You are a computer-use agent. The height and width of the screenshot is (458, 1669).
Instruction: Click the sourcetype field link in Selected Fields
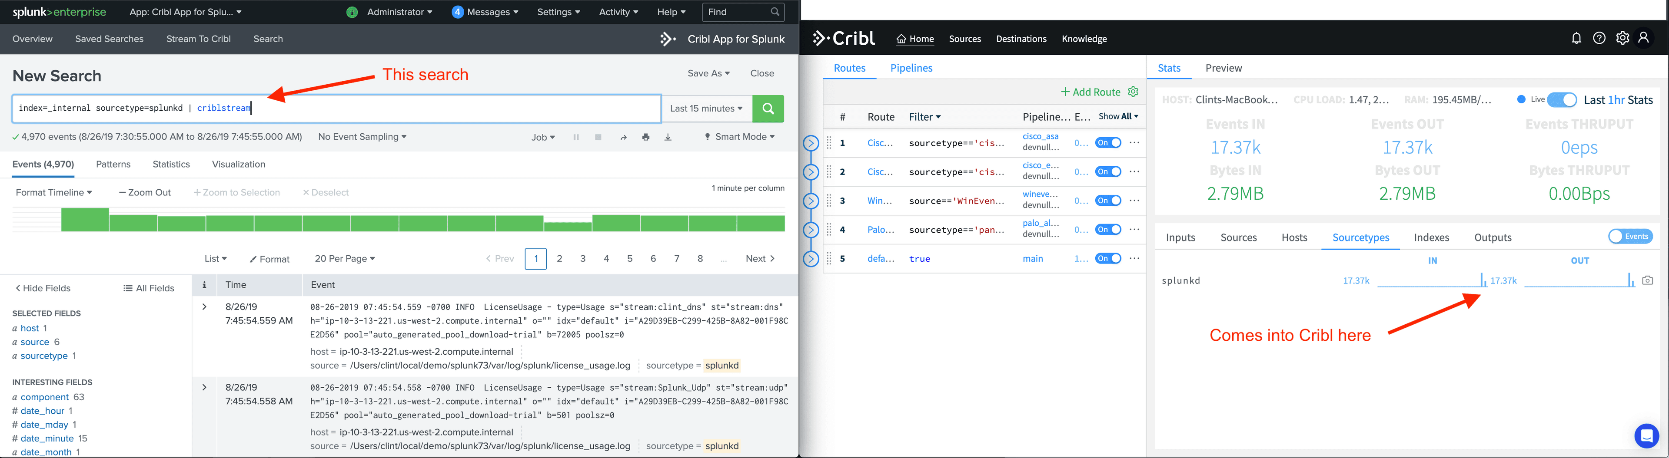tap(44, 356)
